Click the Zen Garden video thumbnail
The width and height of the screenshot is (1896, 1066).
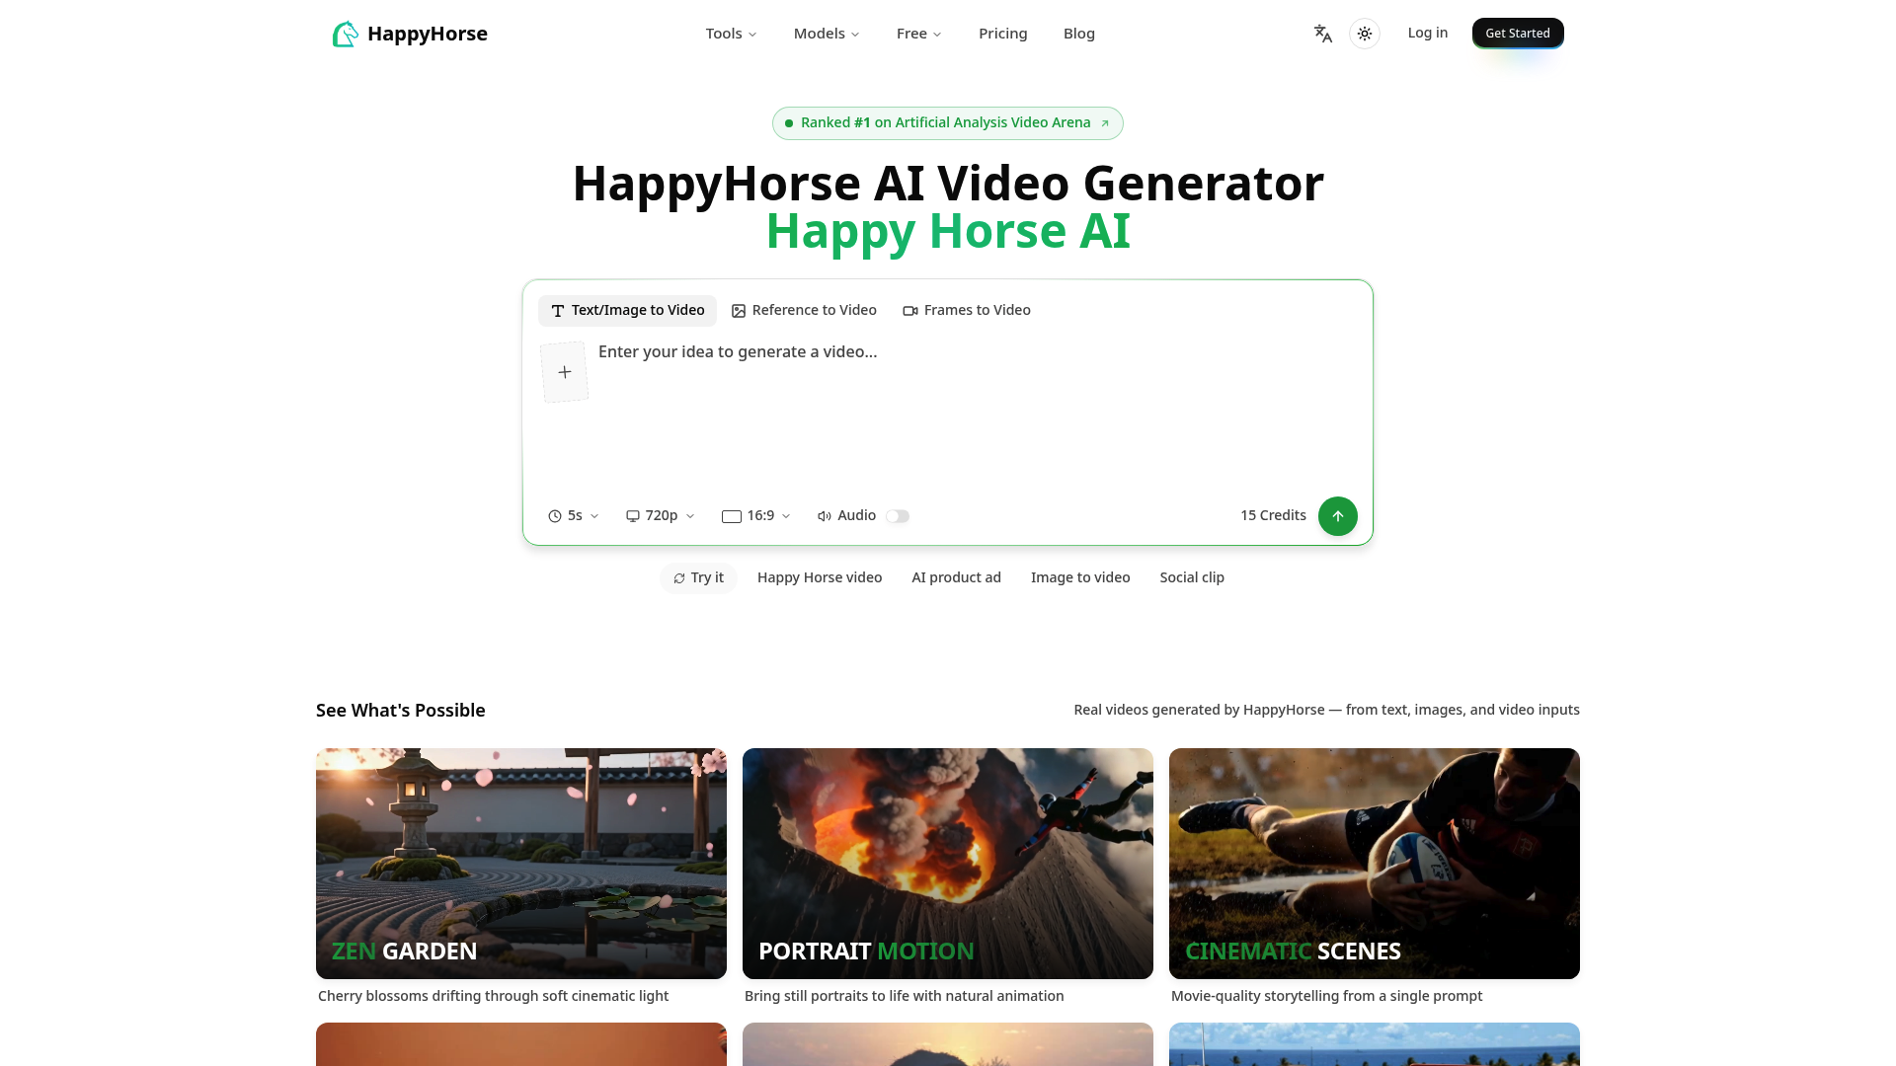click(520, 863)
